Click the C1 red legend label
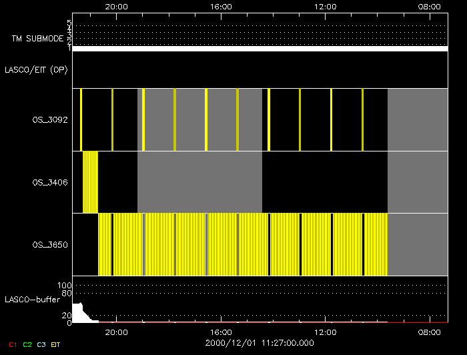467x355 pixels. 13,344
